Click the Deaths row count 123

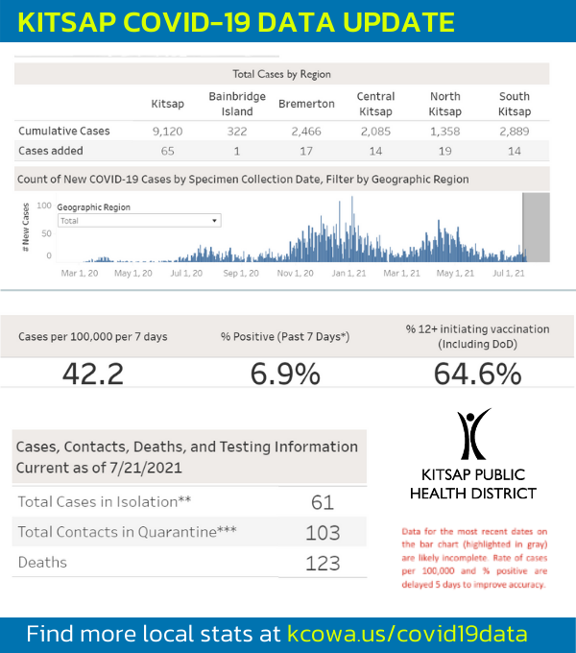click(x=322, y=563)
